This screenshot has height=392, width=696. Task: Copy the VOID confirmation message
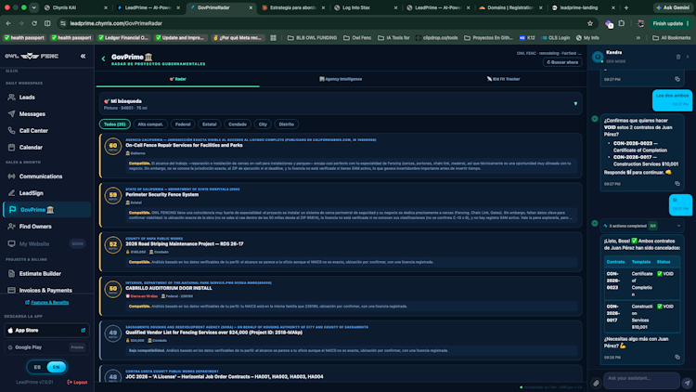(677, 184)
